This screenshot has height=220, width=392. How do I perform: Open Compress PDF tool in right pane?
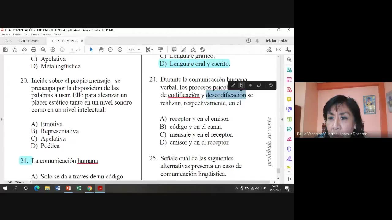coord(289,129)
